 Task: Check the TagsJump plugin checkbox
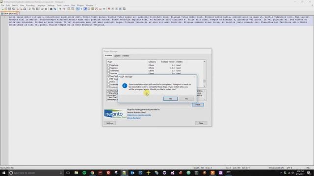108,65
